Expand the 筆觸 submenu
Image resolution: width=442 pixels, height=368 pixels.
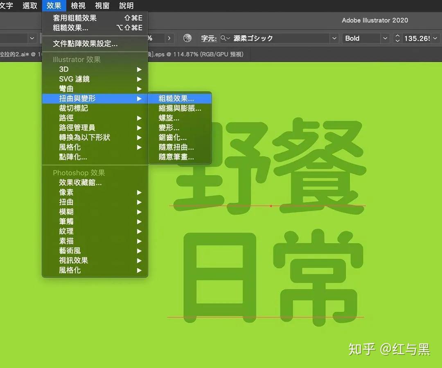coord(95,222)
